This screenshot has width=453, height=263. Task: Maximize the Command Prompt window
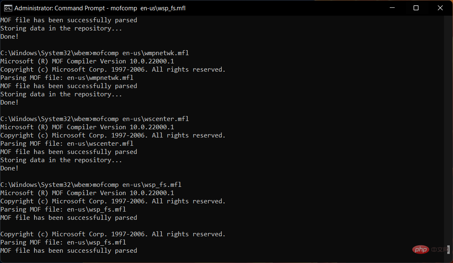416,8
